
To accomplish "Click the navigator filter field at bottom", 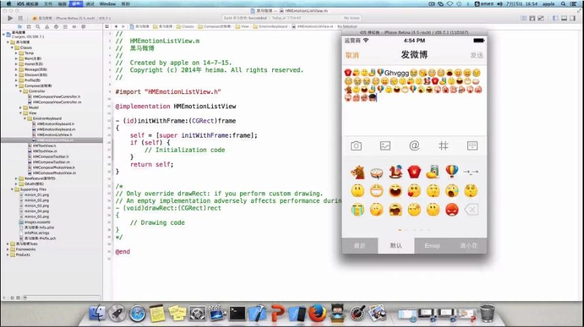I will click(x=63, y=298).
